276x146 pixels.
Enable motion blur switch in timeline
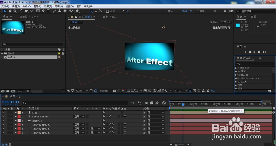click(x=157, y=103)
